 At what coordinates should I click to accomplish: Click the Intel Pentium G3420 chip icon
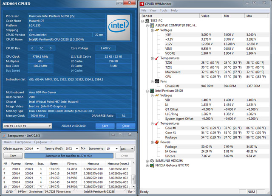[x=152, y=90]
